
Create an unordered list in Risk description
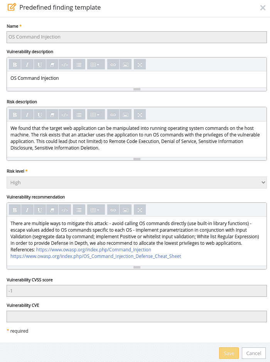[x=79, y=114]
